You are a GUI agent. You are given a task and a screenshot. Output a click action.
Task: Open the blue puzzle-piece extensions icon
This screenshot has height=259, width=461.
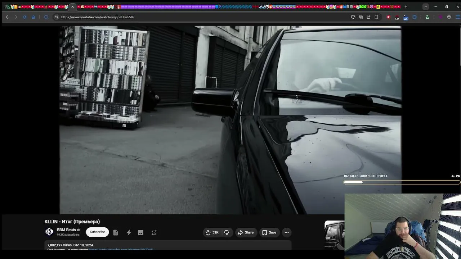click(x=415, y=17)
